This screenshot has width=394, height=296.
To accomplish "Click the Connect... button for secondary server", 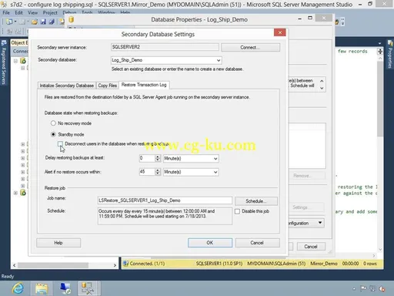I will point(250,48).
